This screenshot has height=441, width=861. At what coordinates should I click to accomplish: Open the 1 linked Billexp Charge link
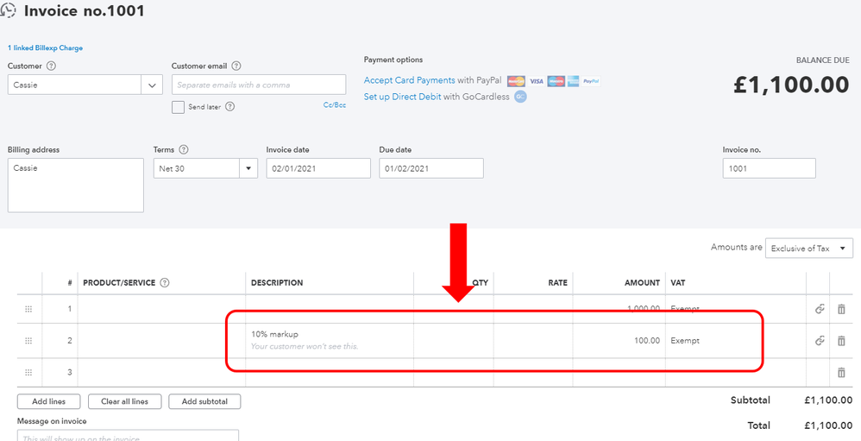(x=45, y=48)
